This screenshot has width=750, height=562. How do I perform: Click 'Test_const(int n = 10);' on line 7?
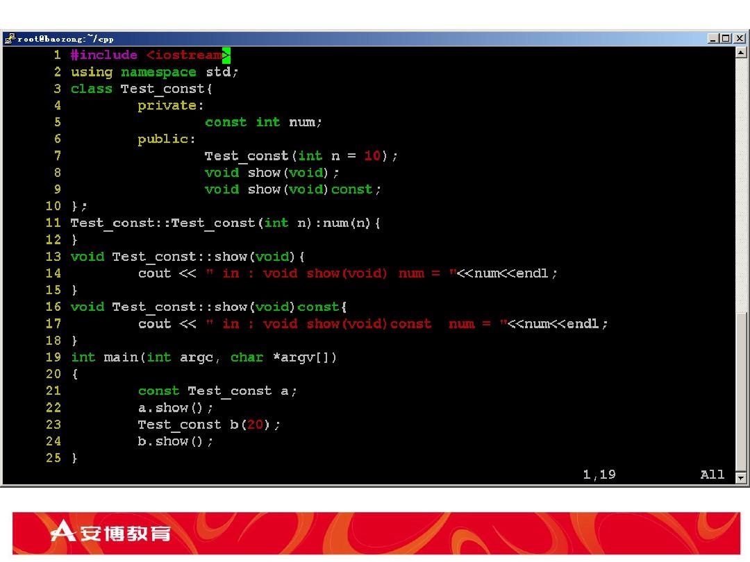(301, 156)
